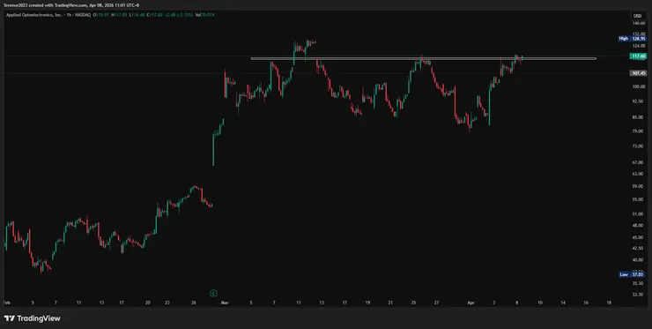Click the 140.00 label atop the price scale
The image size is (652, 329).
pyautogui.click(x=638, y=23)
